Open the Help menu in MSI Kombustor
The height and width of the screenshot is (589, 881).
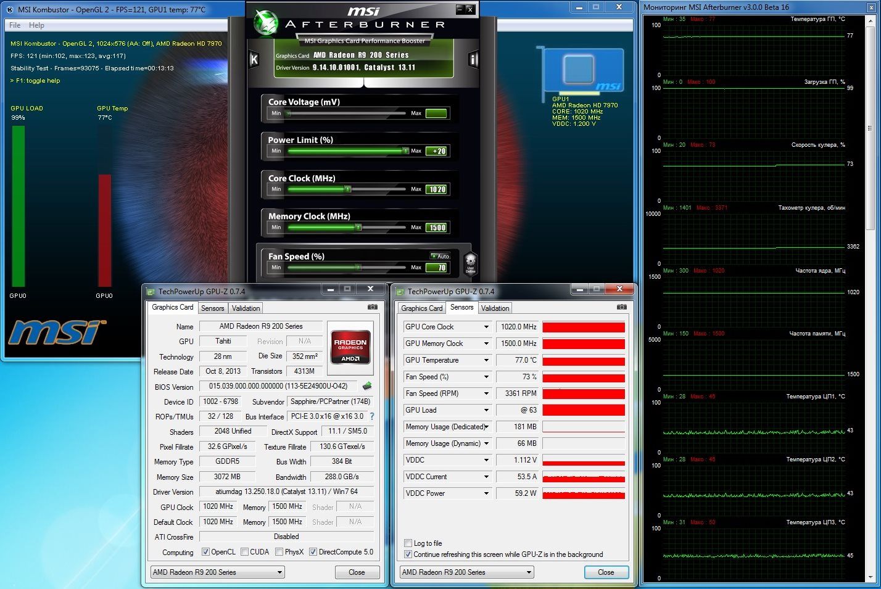(x=36, y=25)
